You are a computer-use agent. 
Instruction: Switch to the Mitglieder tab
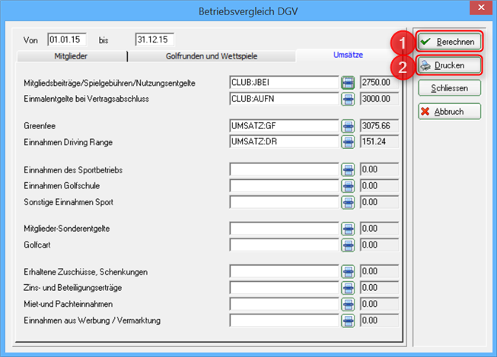69,56
